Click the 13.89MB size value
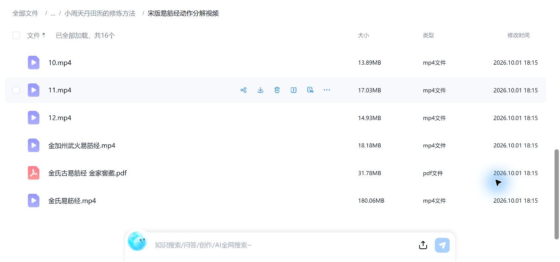The image size is (560, 262). pyautogui.click(x=369, y=62)
